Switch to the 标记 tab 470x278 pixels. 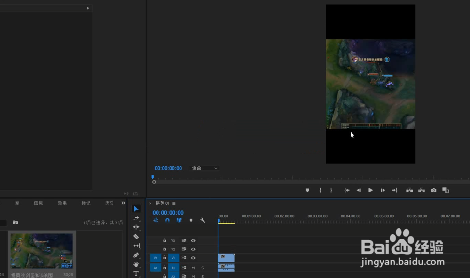coord(86,203)
